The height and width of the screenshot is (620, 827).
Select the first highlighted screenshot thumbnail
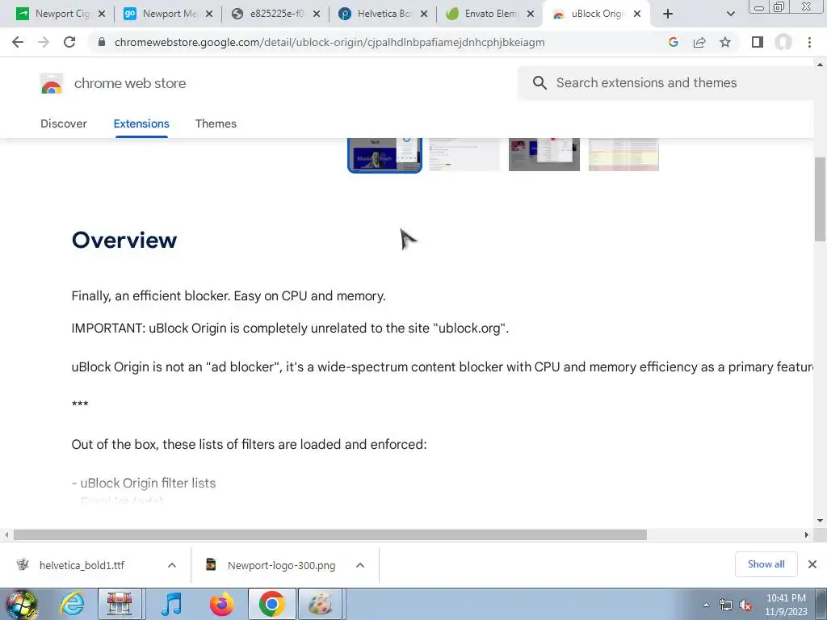point(384,154)
